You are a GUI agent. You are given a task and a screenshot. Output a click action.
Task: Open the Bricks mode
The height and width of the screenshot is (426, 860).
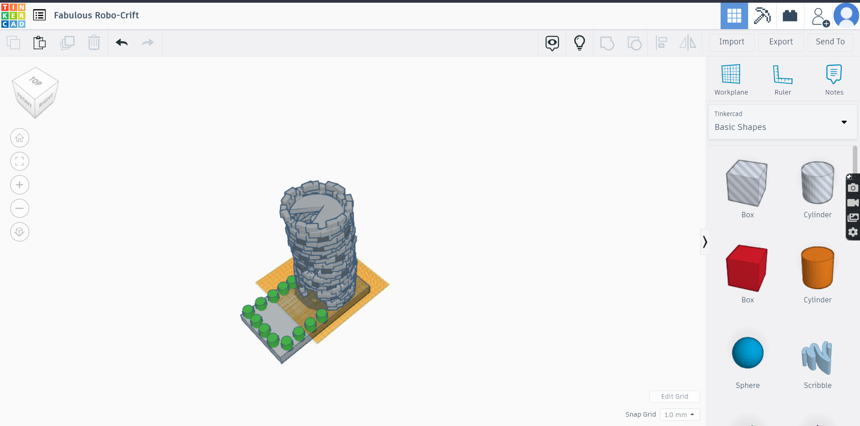[x=790, y=16]
